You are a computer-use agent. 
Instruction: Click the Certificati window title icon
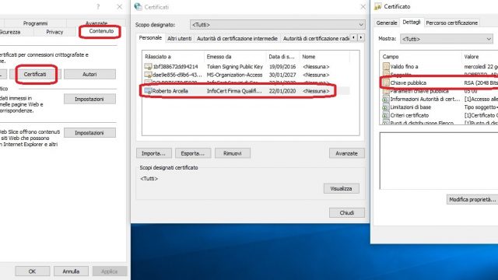pyautogui.click(x=139, y=7)
